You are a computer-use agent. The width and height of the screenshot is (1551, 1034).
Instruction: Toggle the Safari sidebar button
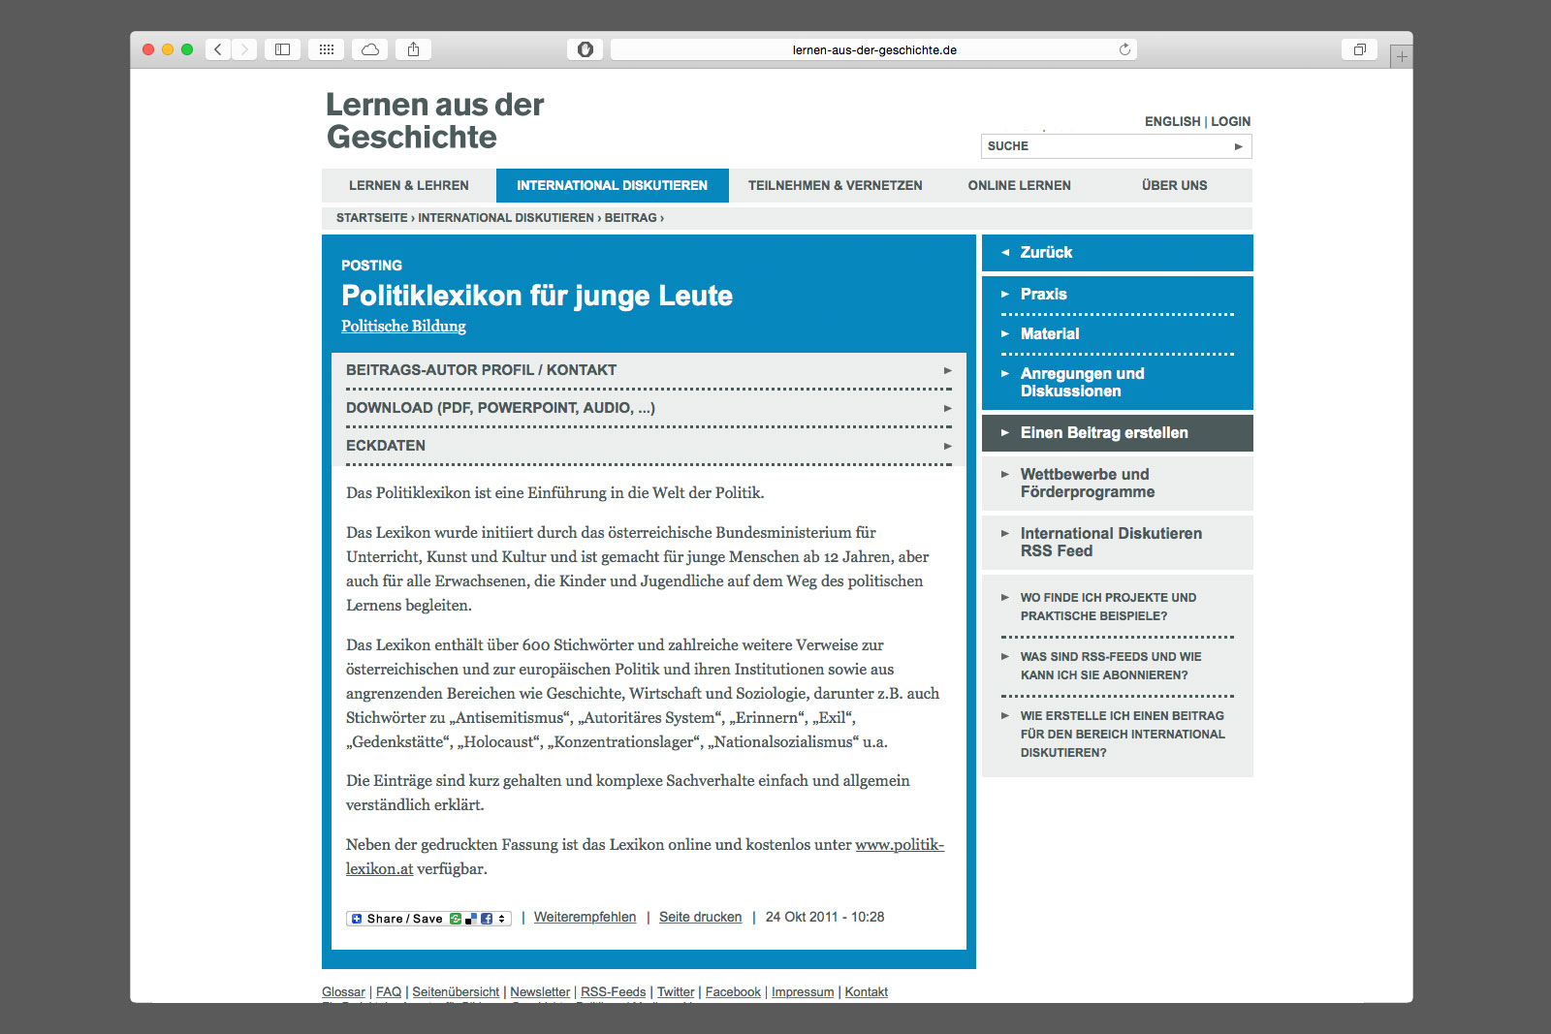click(x=282, y=49)
